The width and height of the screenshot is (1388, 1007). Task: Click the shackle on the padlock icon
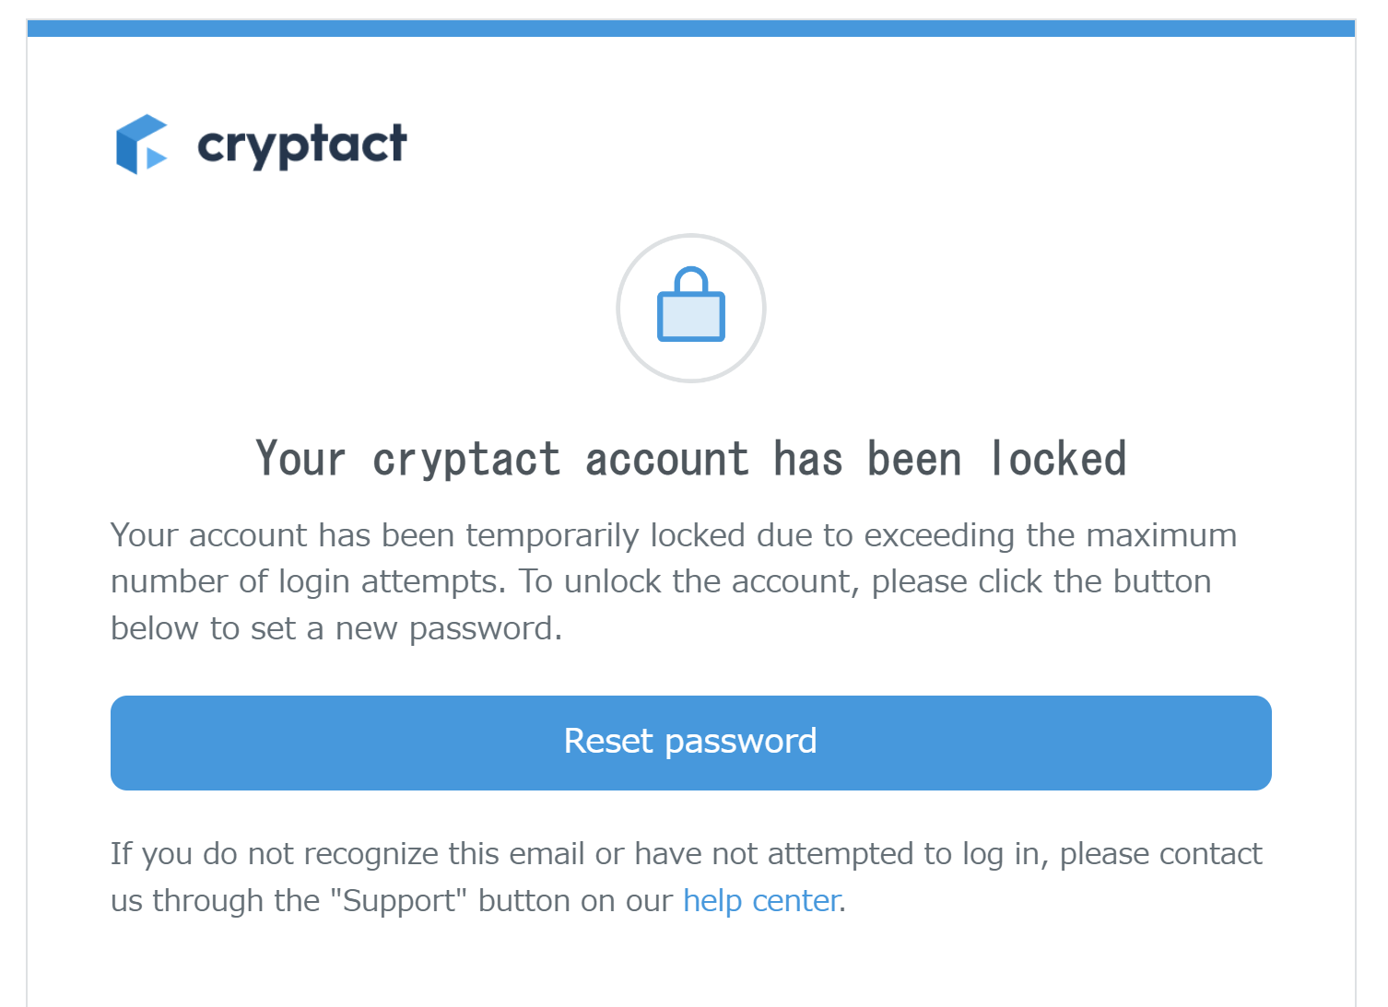point(691,279)
